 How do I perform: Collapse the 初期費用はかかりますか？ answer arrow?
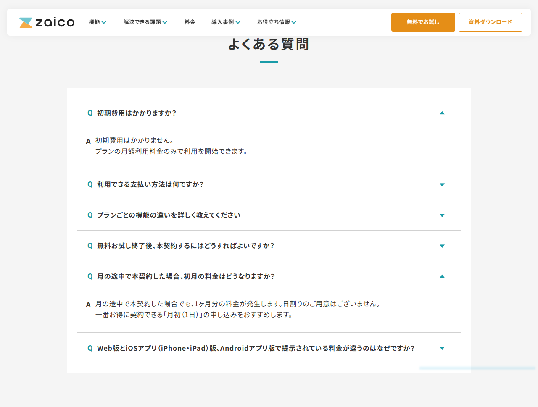tap(442, 113)
